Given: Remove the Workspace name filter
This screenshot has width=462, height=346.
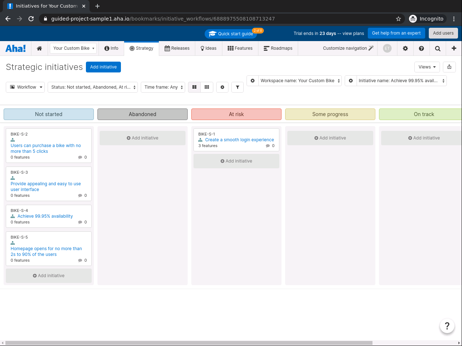Looking at the screenshot, I should point(253,81).
